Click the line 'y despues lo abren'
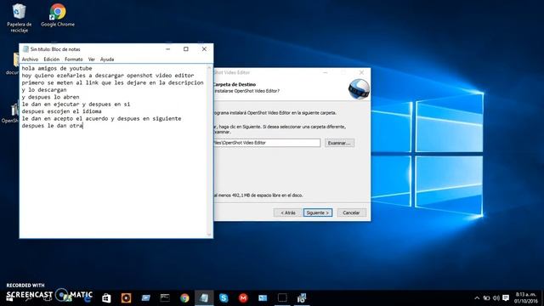This screenshot has height=306, width=544. (50, 97)
